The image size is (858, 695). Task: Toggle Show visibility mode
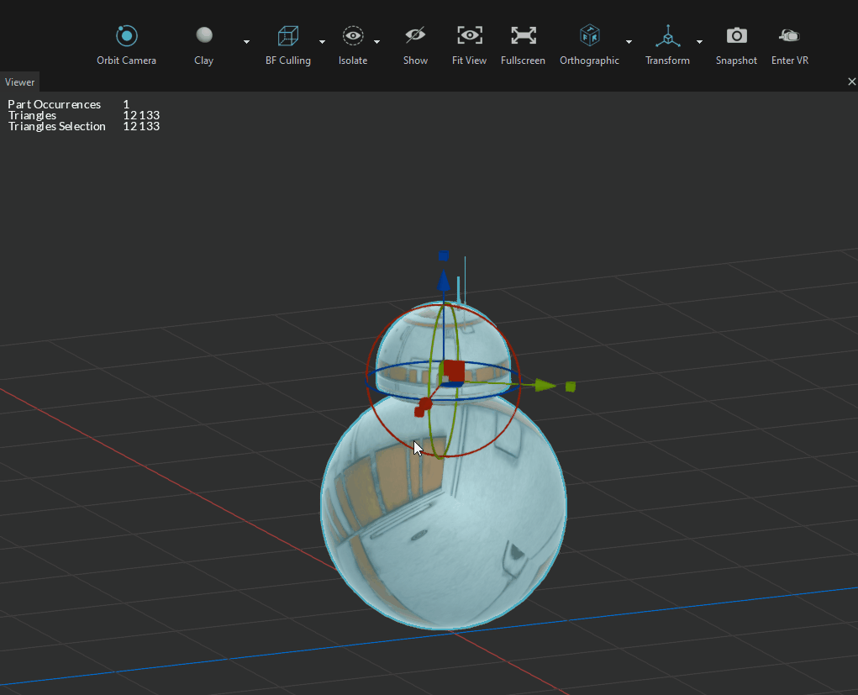(x=415, y=36)
